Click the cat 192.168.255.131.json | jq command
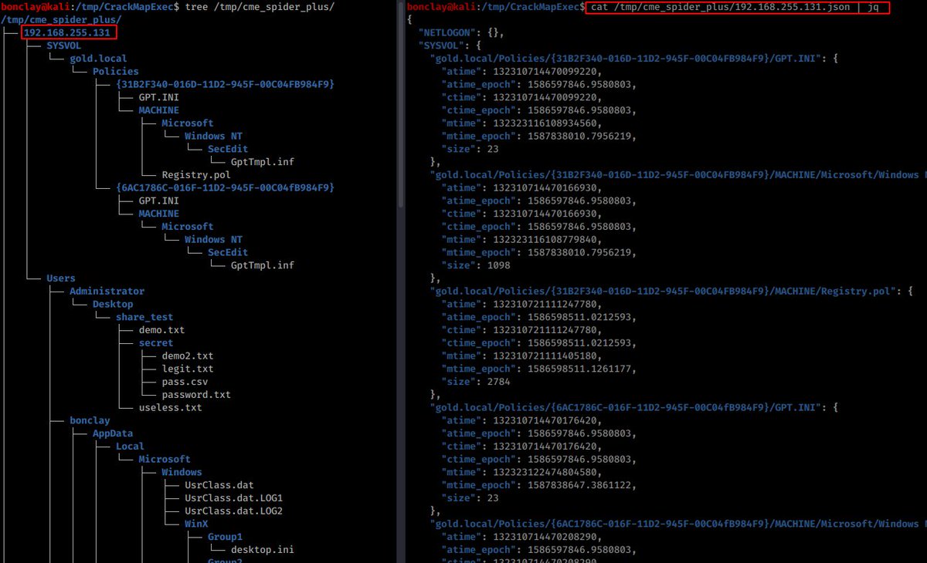This screenshot has height=563, width=927. pyautogui.click(x=736, y=8)
